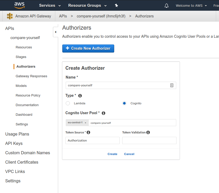Focus the Cognito User Pool text field
219x193 pixels.
132,123
